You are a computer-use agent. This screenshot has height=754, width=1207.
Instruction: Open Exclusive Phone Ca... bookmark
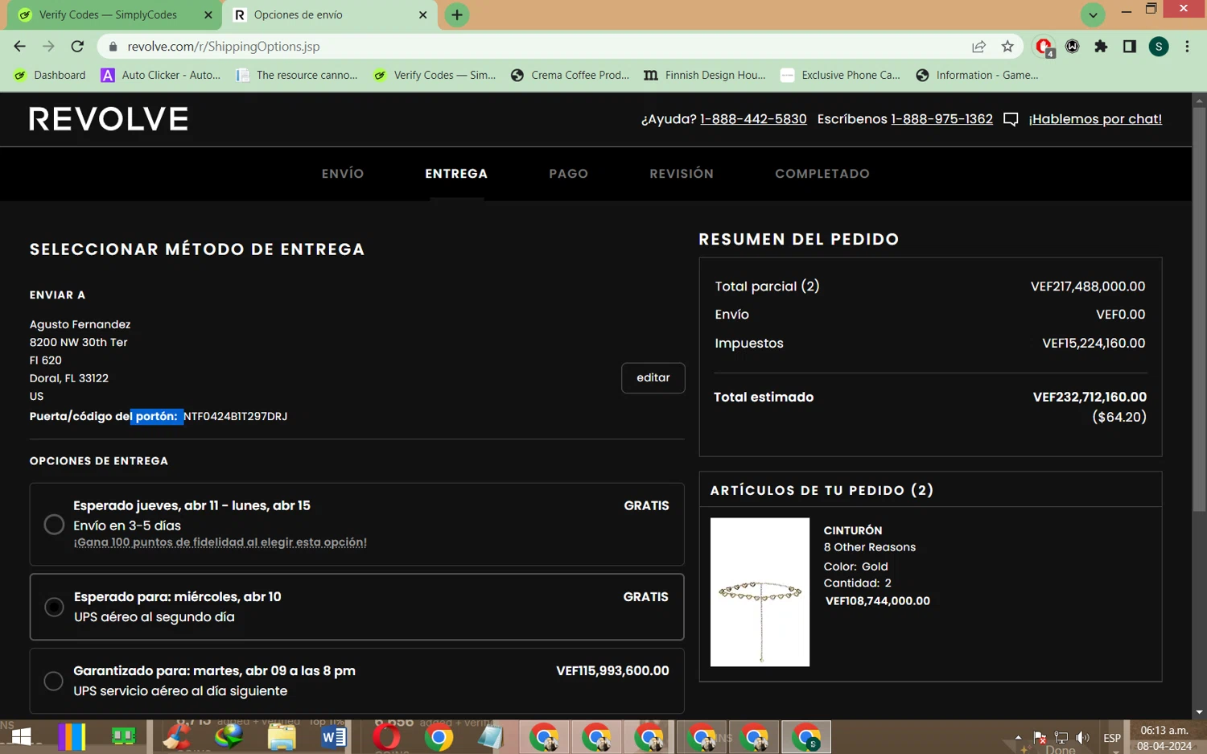point(841,75)
